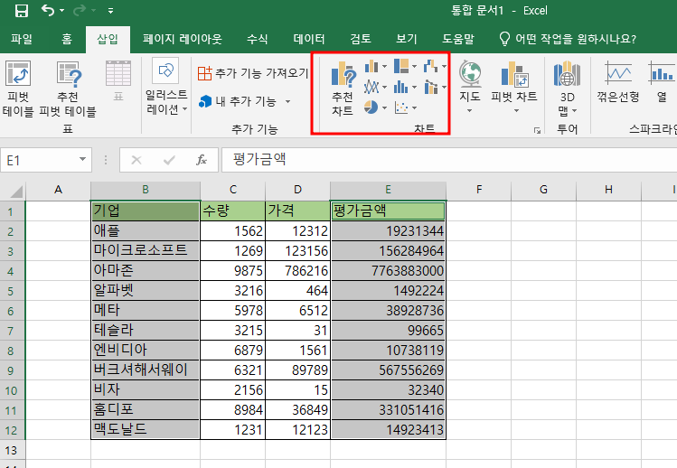Viewport: 677px width, 468px height.
Task: Click the cell containing 맥도날드
Action: (146, 429)
